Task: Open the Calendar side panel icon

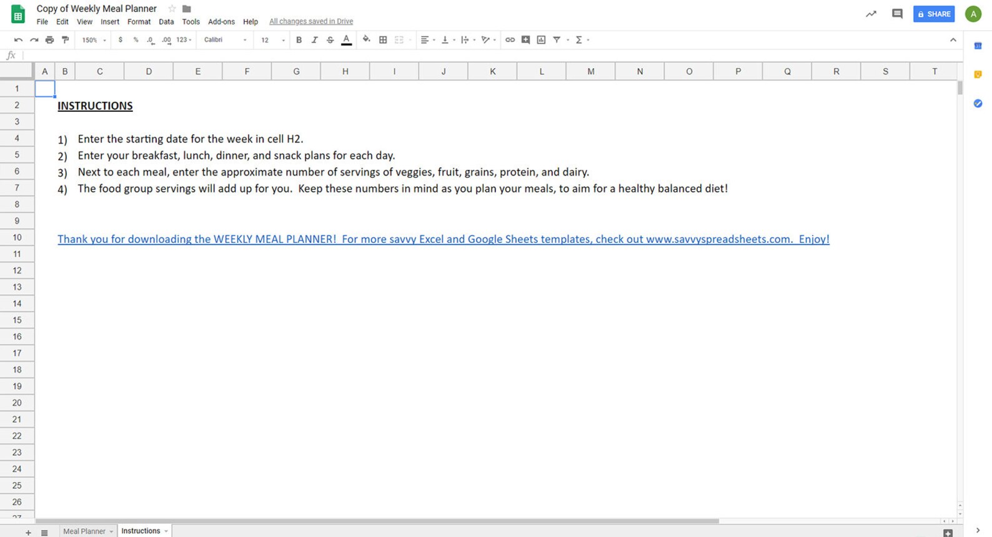Action: pos(978,46)
